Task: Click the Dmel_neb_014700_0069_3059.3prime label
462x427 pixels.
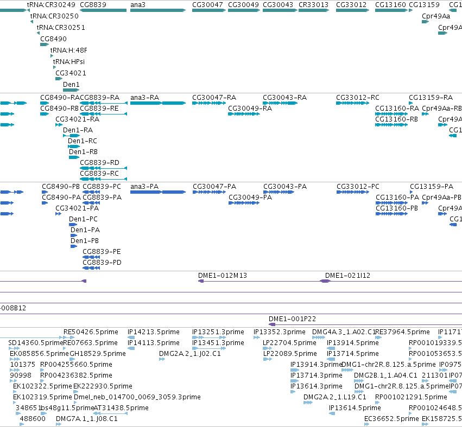Action: 137,397
